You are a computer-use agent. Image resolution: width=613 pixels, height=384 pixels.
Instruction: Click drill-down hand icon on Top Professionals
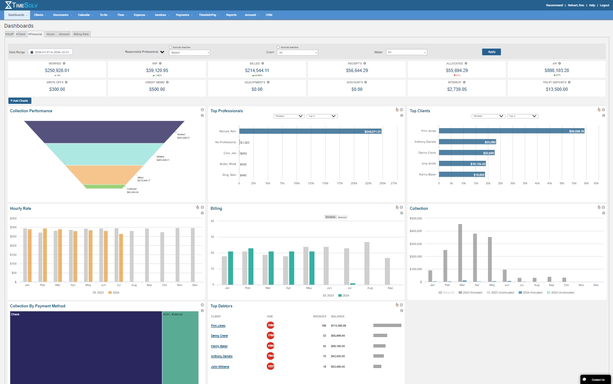coord(397,110)
